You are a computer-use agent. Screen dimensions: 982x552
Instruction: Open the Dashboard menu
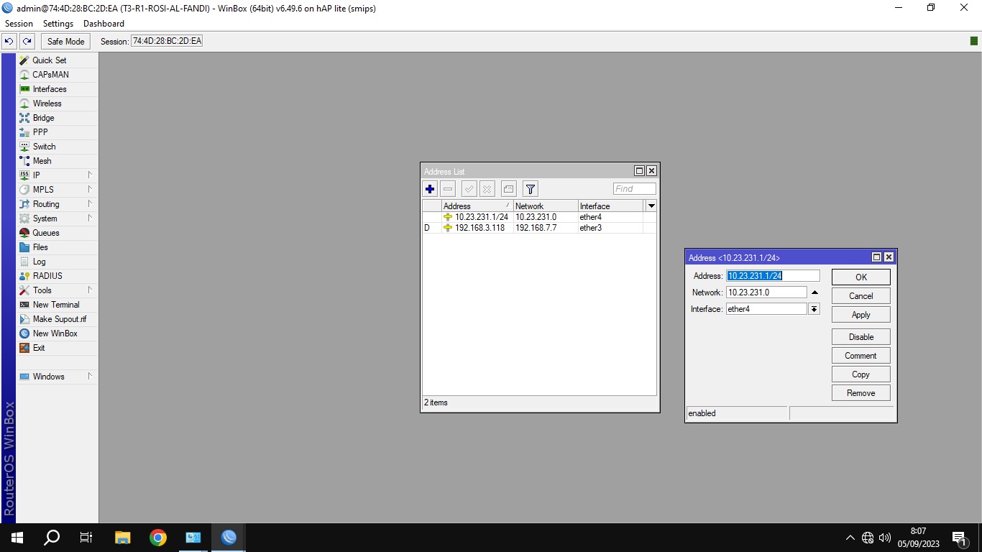point(104,24)
